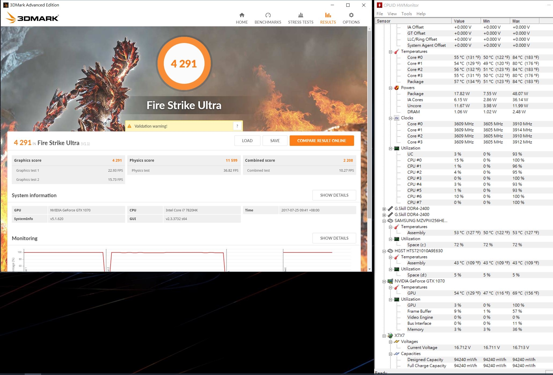Screen dimensions: 553x375
Task: Collapse the Voltages node
Action: (391, 342)
